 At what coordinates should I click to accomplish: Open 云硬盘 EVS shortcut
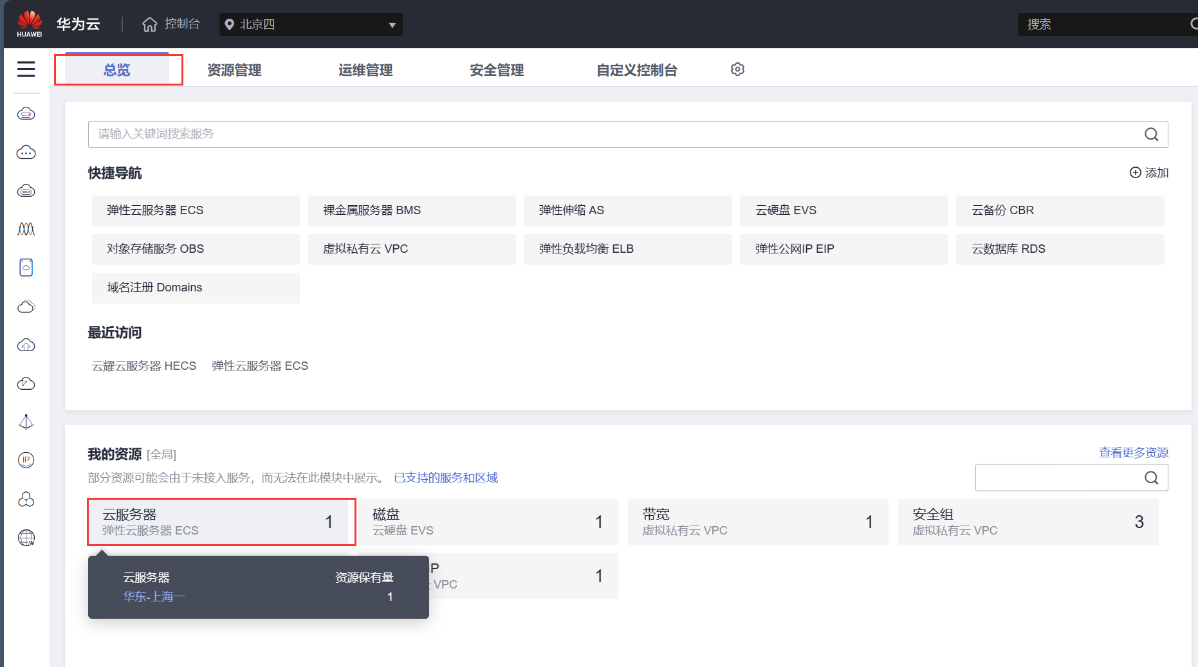844,210
